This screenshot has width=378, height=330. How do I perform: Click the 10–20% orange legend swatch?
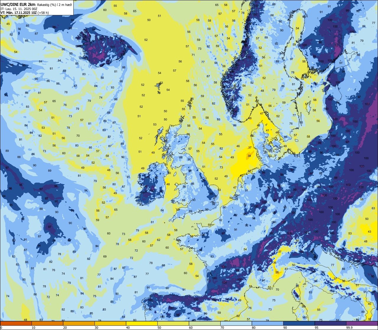pos(47,323)
